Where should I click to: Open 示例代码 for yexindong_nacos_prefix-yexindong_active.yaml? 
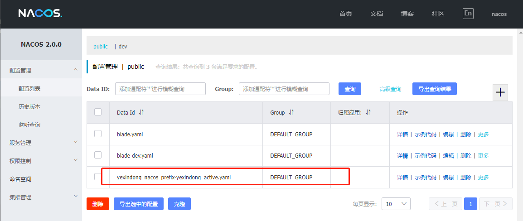click(x=425, y=178)
